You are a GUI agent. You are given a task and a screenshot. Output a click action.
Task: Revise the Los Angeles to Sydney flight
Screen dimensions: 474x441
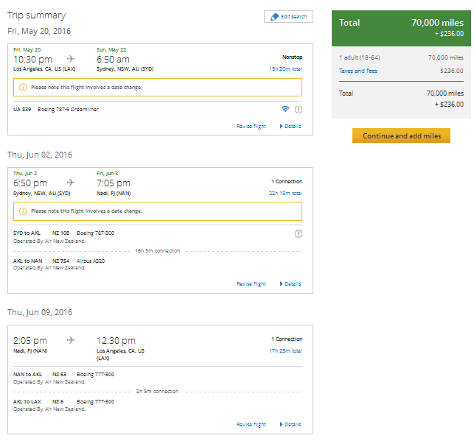251,126
